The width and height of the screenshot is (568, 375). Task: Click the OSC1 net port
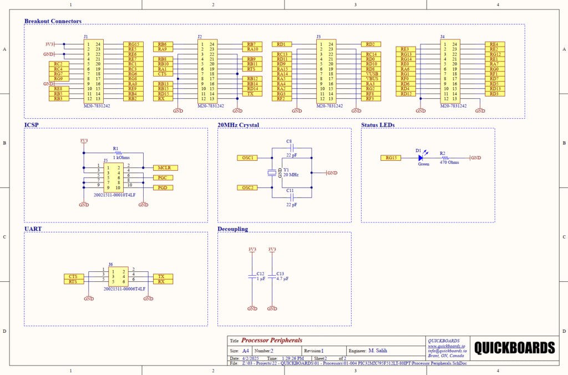pyautogui.click(x=247, y=158)
